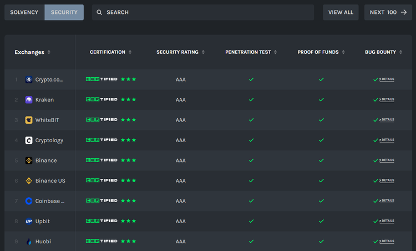Sort by Penetration Test column arrows
This screenshot has width=416, height=251.
(x=275, y=52)
